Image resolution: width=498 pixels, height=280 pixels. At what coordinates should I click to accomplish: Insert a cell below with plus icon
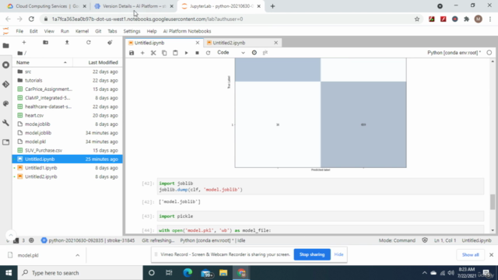[142, 53]
